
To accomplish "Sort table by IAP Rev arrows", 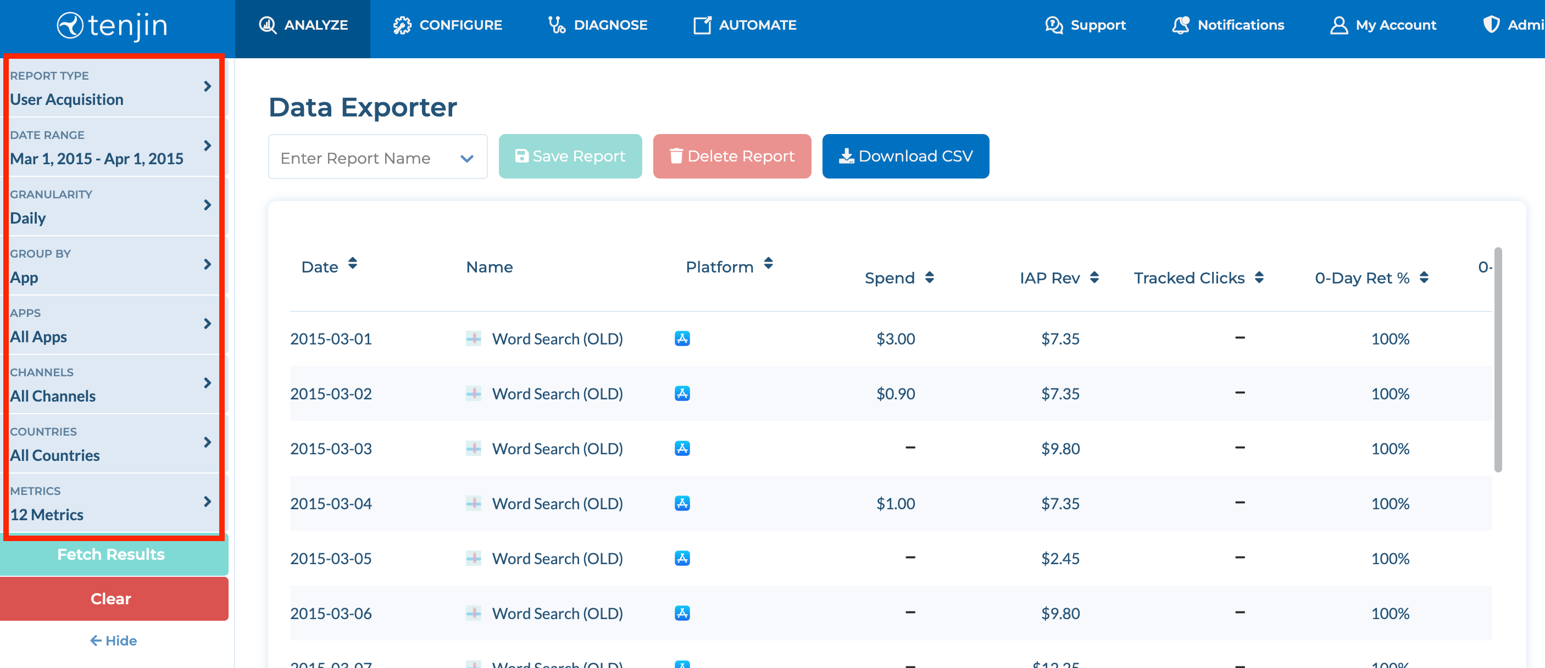I will [1094, 277].
